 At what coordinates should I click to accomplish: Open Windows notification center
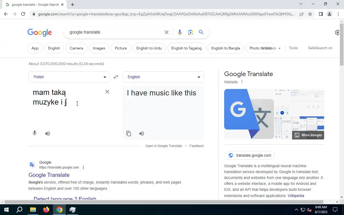pos(335,210)
